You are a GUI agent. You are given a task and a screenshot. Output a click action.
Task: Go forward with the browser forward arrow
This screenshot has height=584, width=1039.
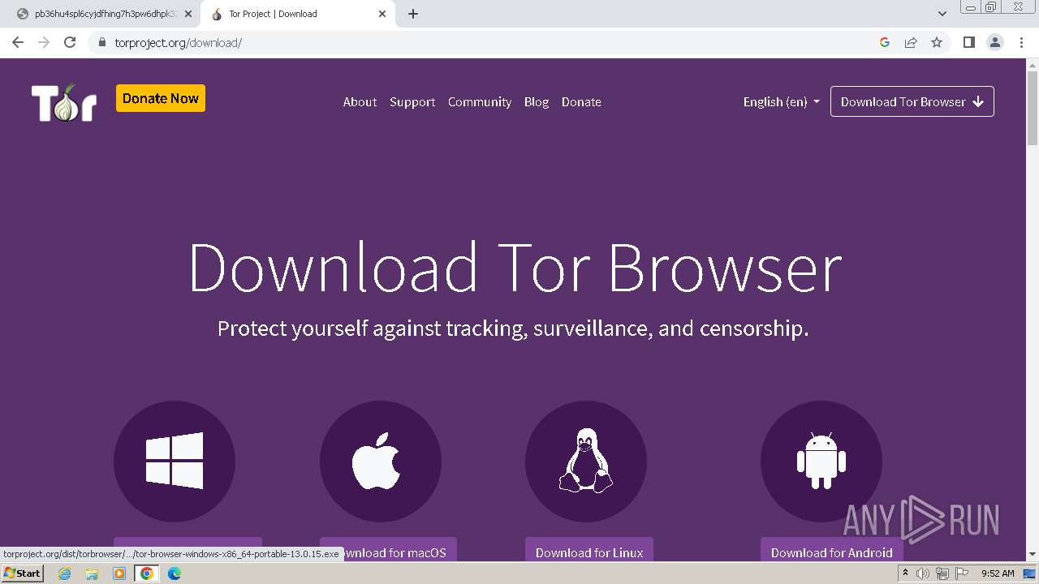tap(44, 42)
